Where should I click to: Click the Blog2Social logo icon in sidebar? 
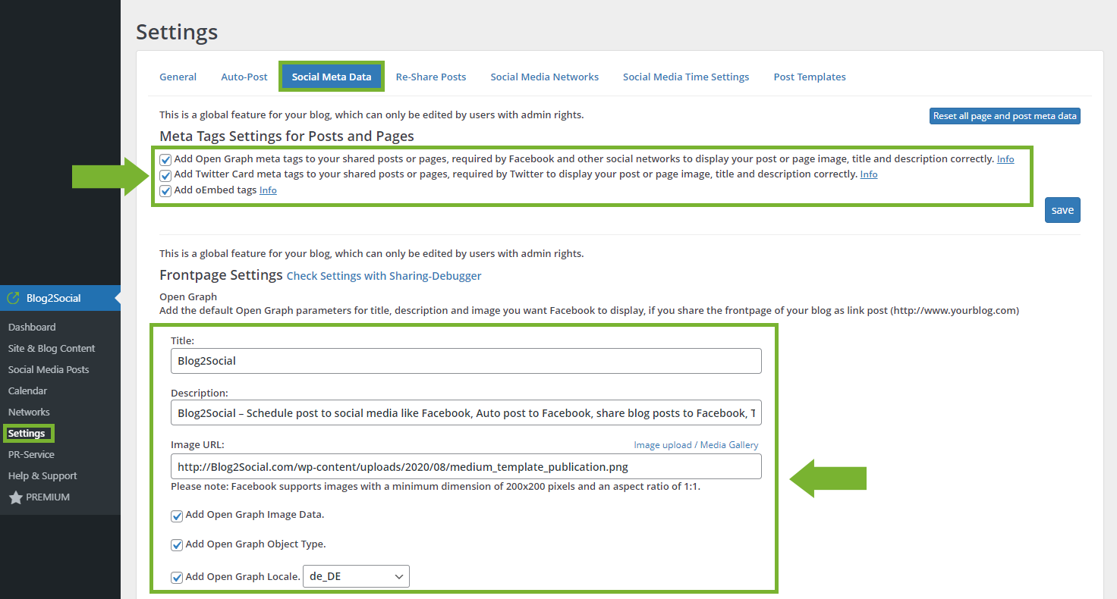[13, 298]
